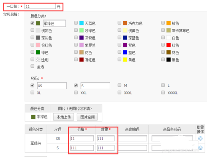Click the 图片空间 button
This screenshot has width=207, height=157.
[87, 117]
